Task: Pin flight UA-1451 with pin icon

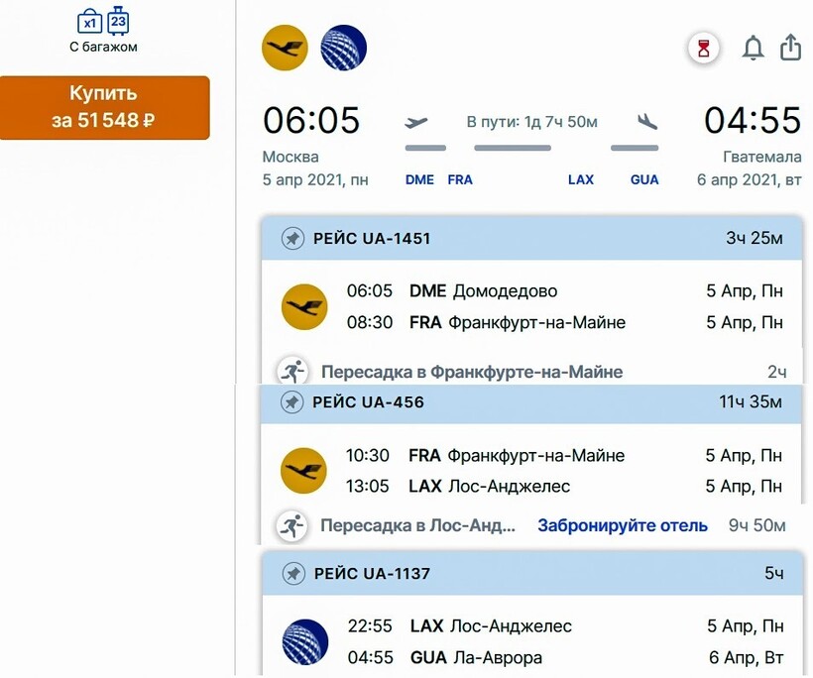Action: pyautogui.click(x=292, y=239)
